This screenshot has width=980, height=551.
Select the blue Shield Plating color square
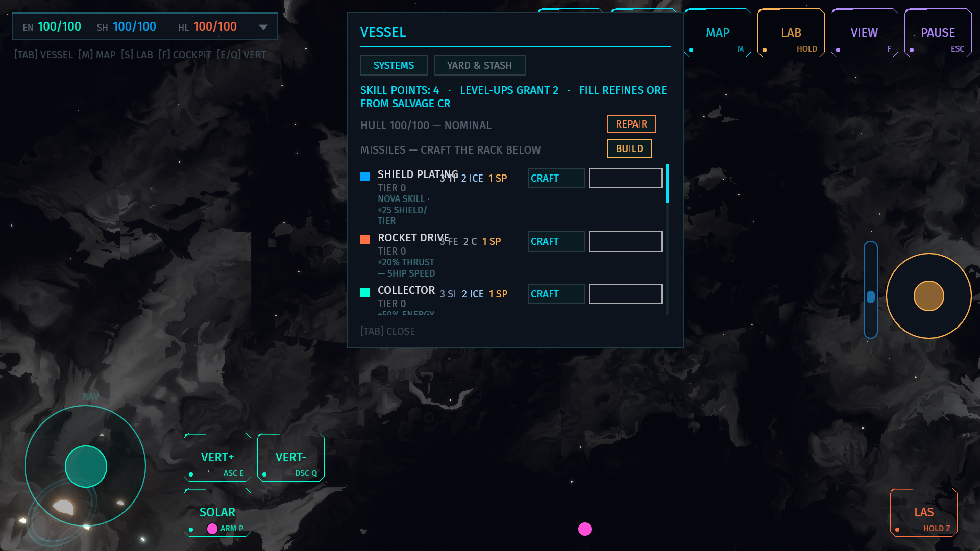point(365,177)
